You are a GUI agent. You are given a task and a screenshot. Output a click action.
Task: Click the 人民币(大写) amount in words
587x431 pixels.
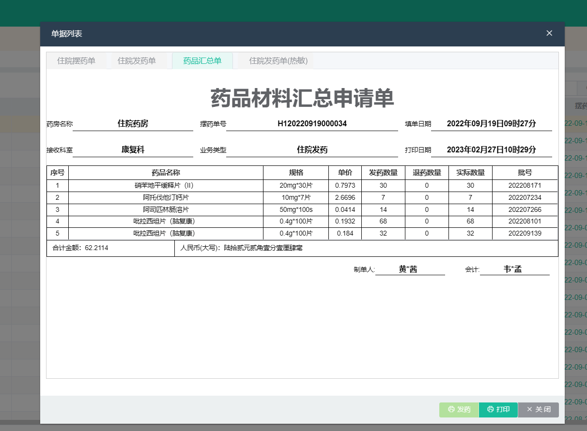[x=242, y=248]
